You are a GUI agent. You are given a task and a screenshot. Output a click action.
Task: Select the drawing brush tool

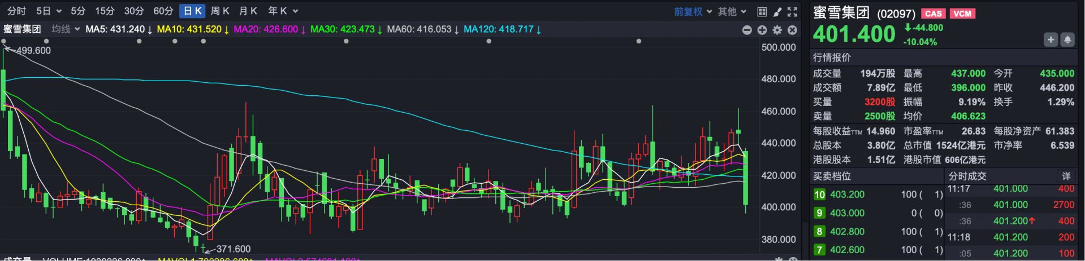pyautogui.click(x=777, y=12)
